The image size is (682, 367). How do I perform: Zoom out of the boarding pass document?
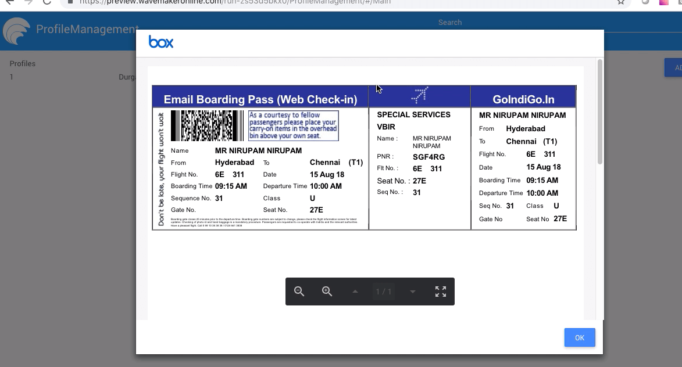299,292
